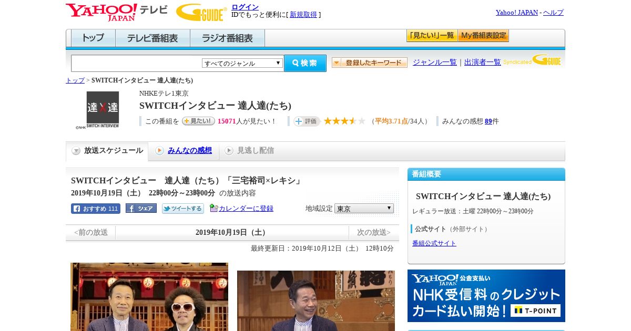631x331 pixels.
Task: Click the ツイートする button
Action: point(183,209)
